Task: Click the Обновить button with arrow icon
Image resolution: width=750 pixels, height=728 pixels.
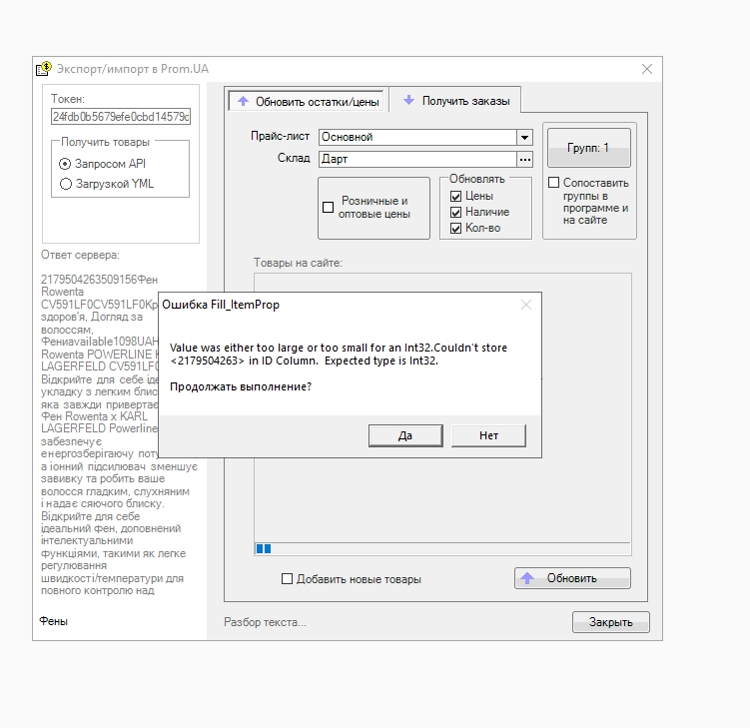Action: click(x=572, y=578)
